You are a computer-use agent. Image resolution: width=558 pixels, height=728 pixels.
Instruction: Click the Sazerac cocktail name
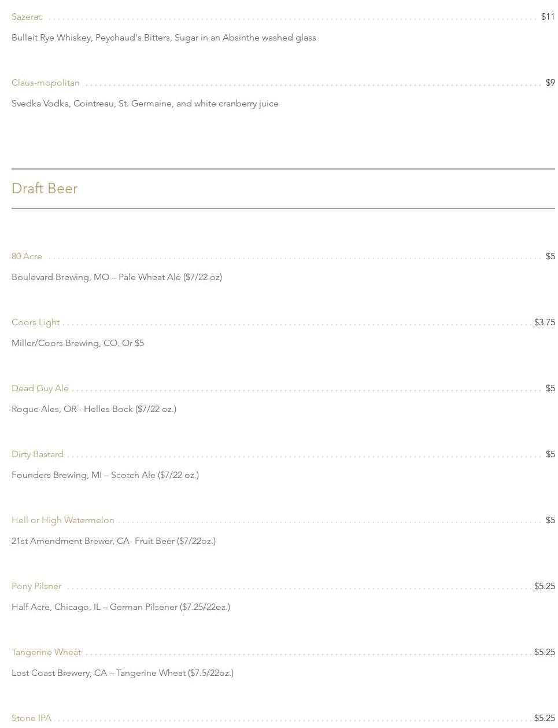27,17
